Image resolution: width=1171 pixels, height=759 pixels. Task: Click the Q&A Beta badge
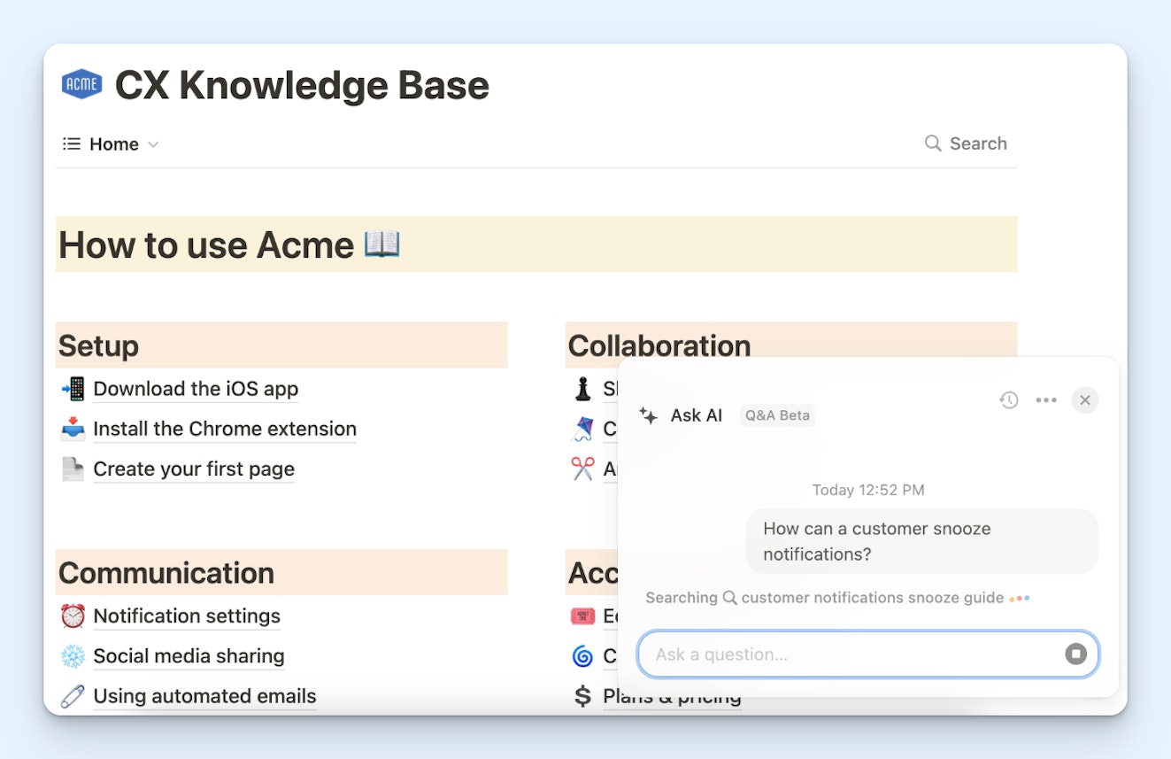(x=777, y=415)
